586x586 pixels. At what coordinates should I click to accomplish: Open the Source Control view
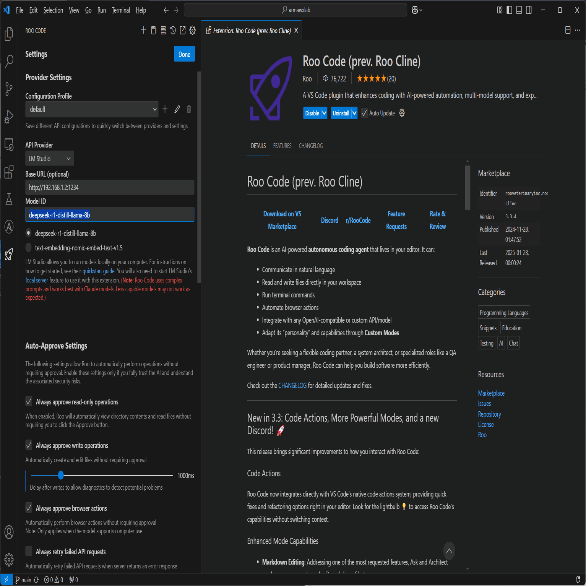[x=9, y=89]
